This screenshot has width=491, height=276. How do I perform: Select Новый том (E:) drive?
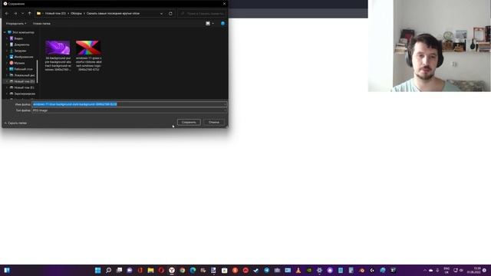coord(24,87)
